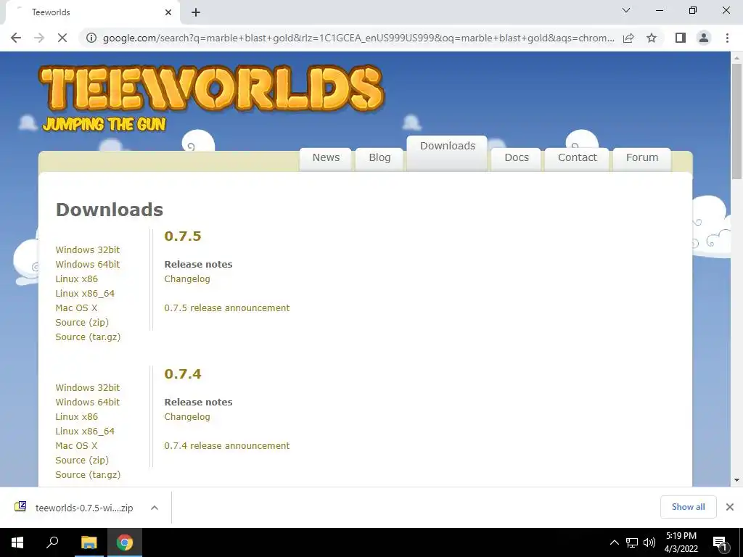Download 0.7.4 Windows 64bit
743x557 pixels.
pyautogui.click(x=88, y=402)
